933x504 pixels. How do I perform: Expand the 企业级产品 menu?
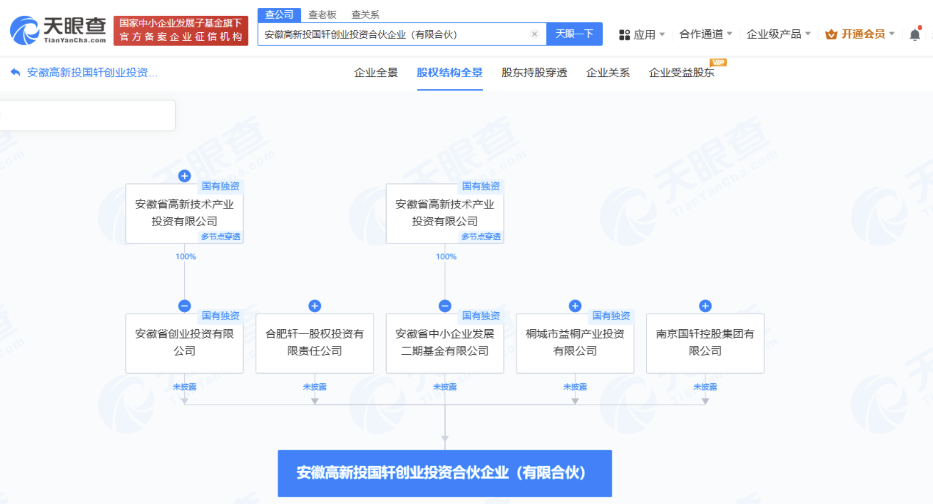pos(778,34)
